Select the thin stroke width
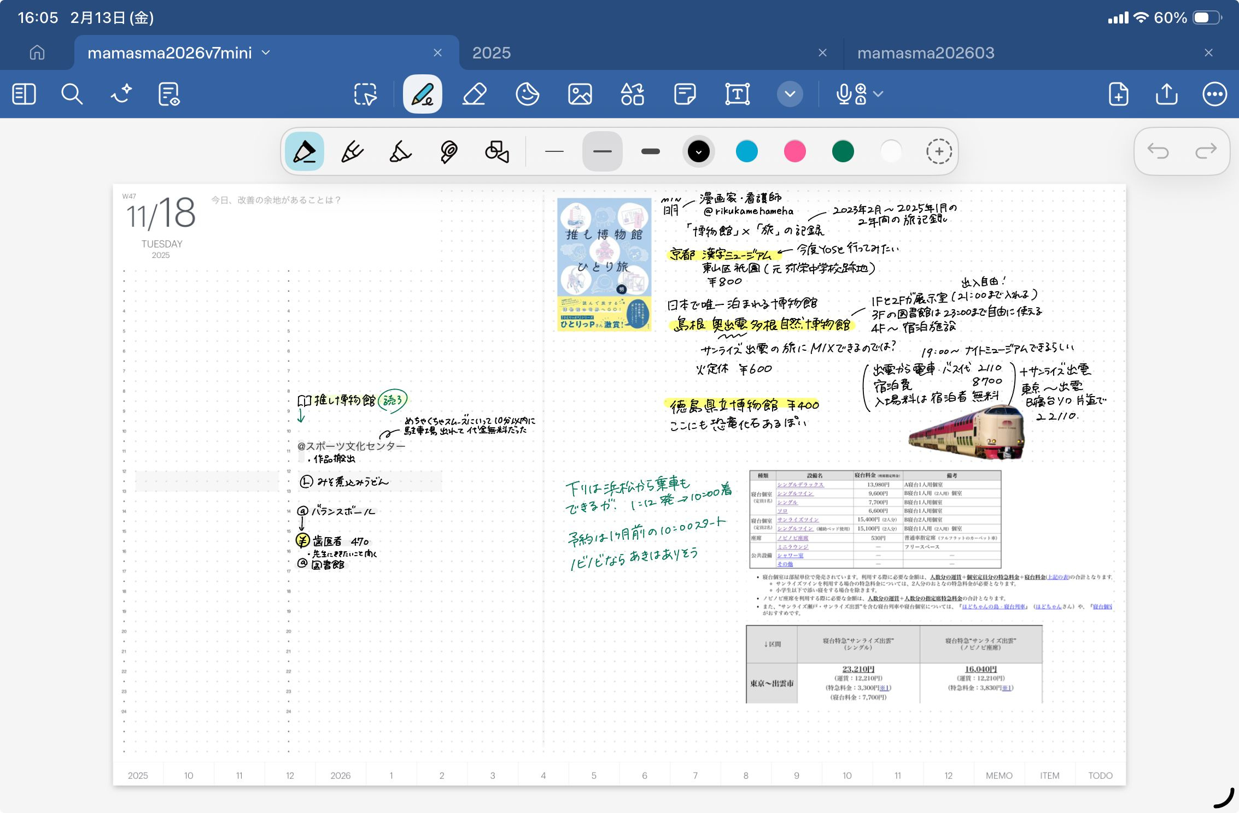1239x813 pixels. 554,151
